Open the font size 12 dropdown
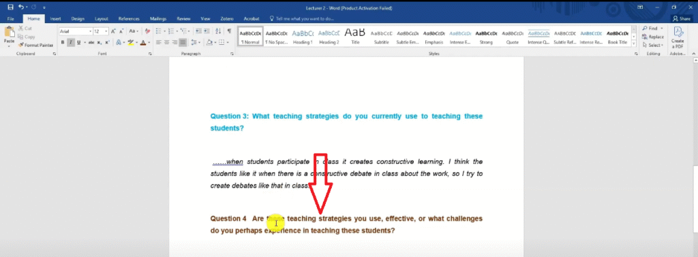The width and height of the screenshot is (698, 257). 106,31
